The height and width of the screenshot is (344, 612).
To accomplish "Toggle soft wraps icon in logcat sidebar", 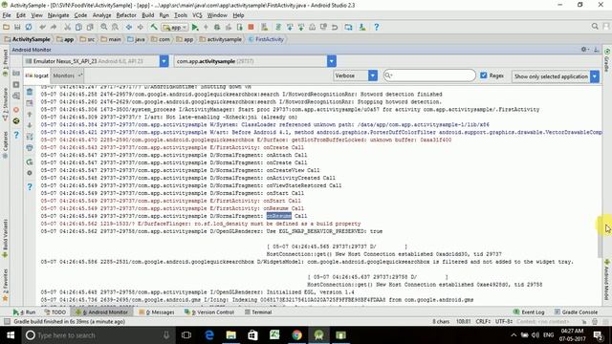I will click(30, 137).
